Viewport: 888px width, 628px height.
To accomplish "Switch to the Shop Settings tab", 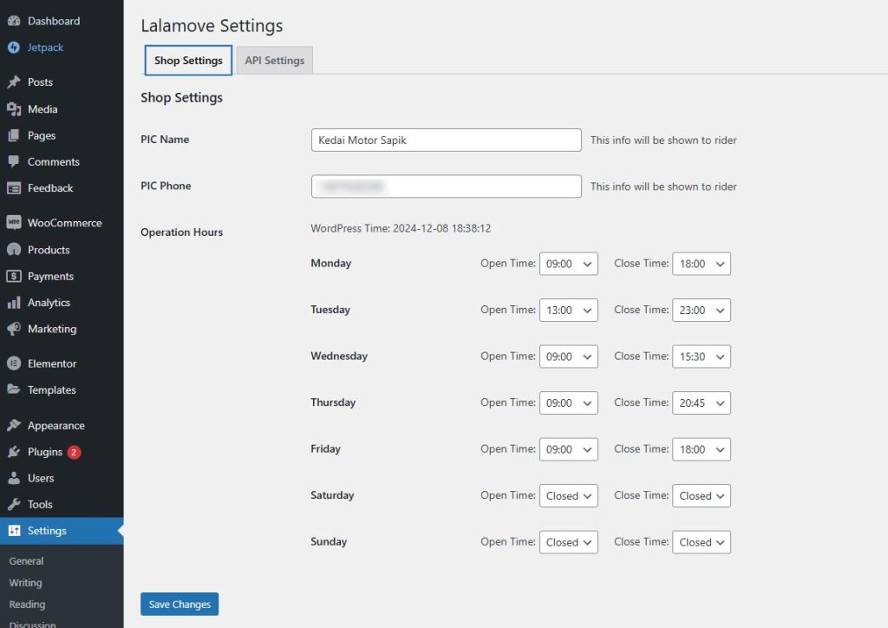I will pos(188,61).
